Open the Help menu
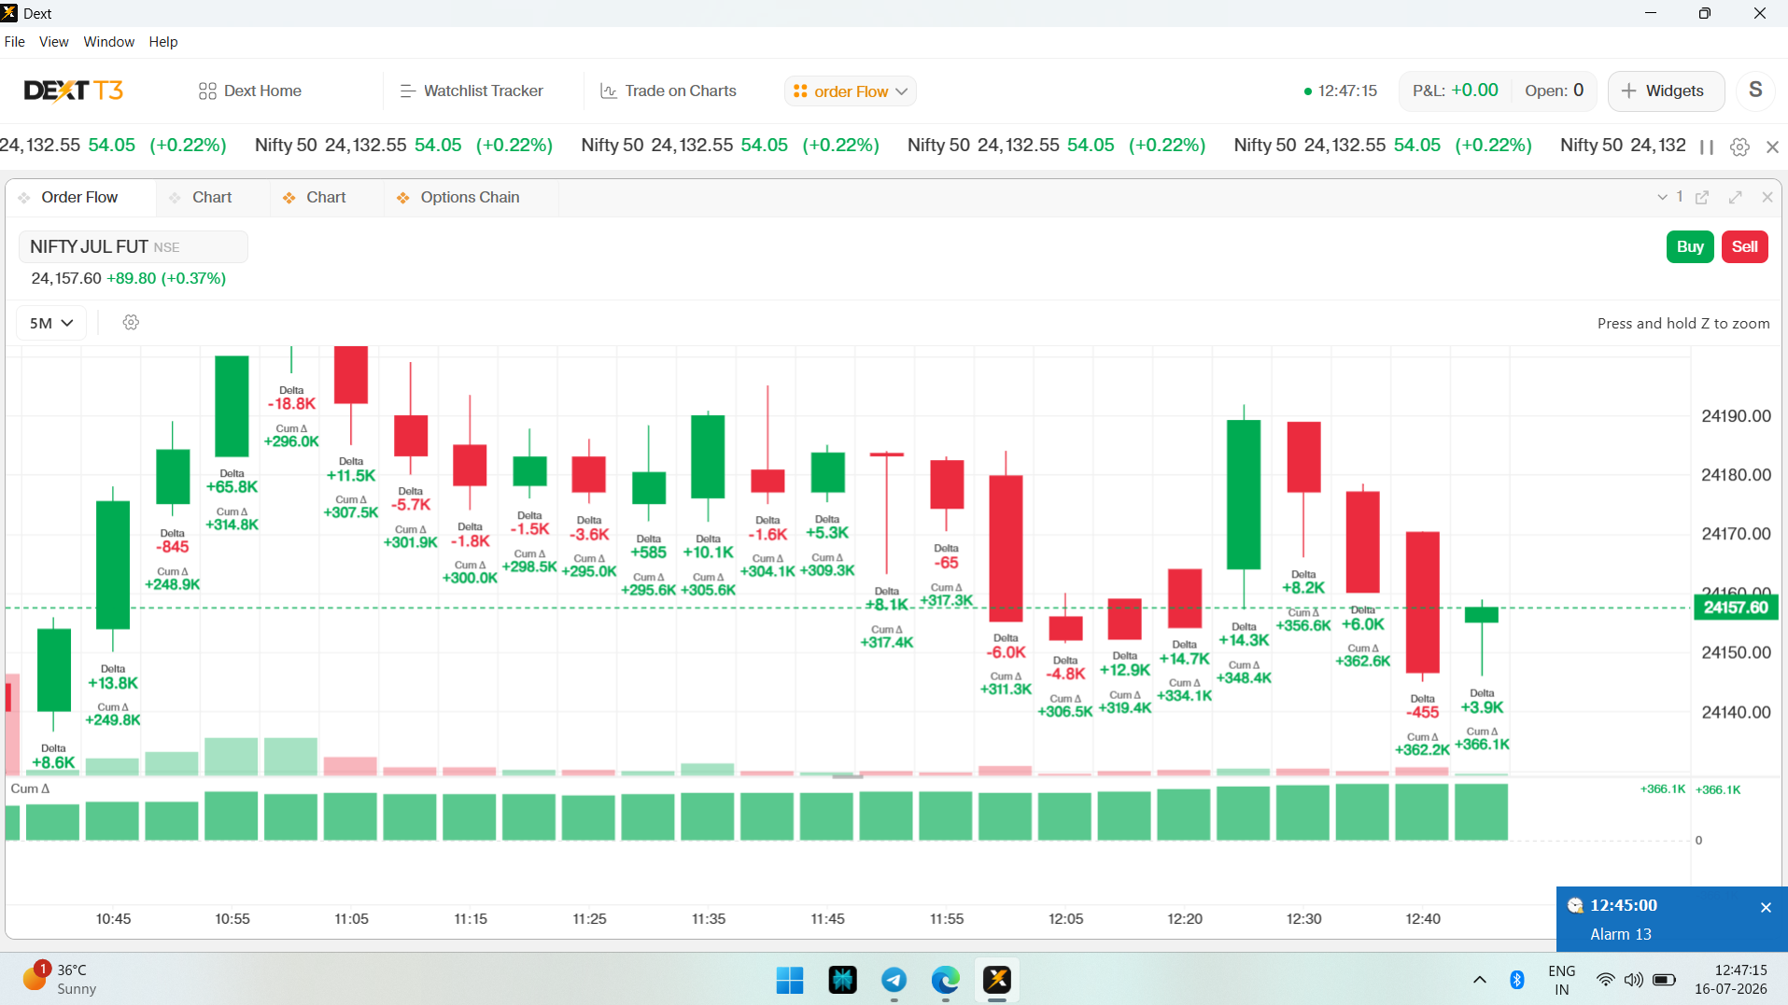The width and height of the screenshot is (1788, 1005). coord(163,42)
